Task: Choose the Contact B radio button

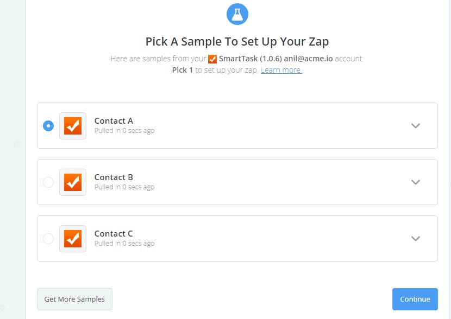Action: 48,182
